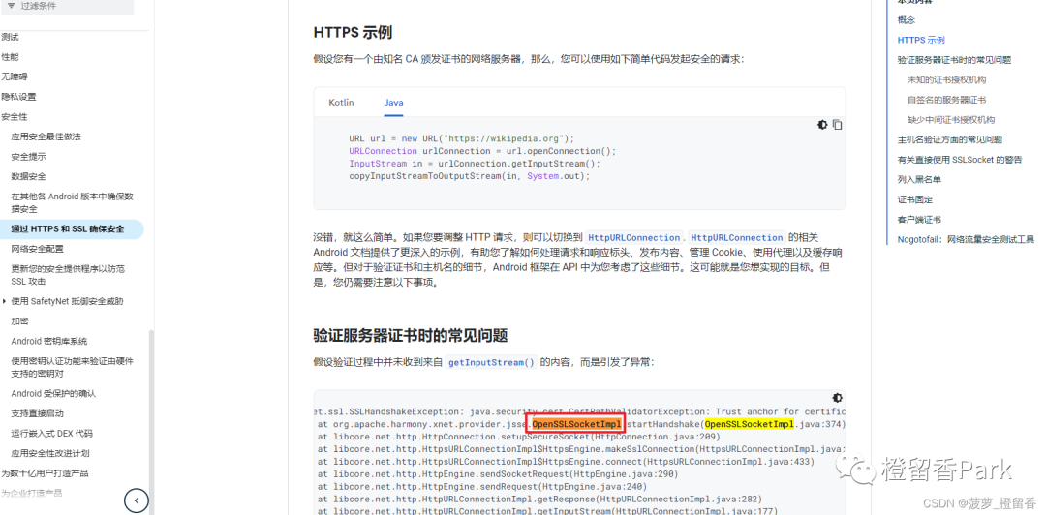
Task: Jump to 客户端证书 in the page contents
Action: [918, 220]
